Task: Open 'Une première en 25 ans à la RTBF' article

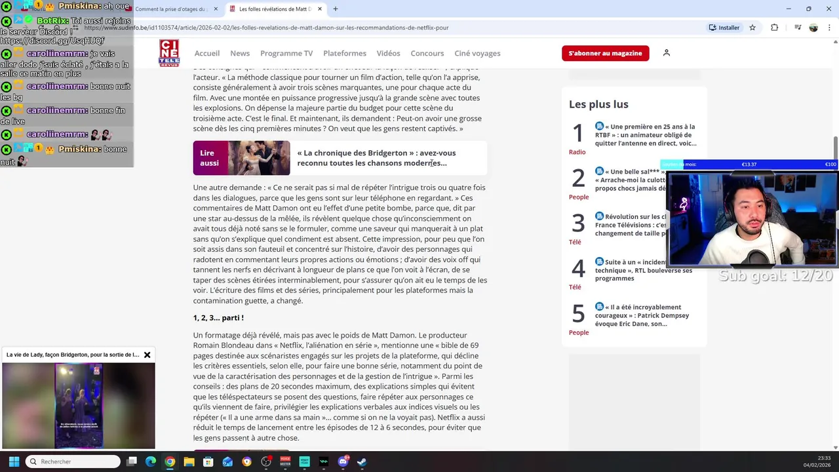Action: [646, 134]
